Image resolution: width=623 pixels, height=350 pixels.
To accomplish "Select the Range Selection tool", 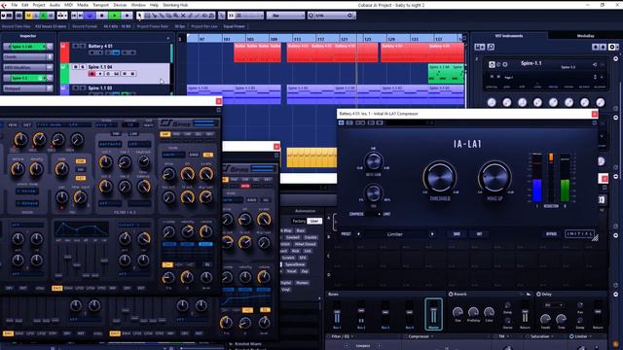I will pos(147,16).
